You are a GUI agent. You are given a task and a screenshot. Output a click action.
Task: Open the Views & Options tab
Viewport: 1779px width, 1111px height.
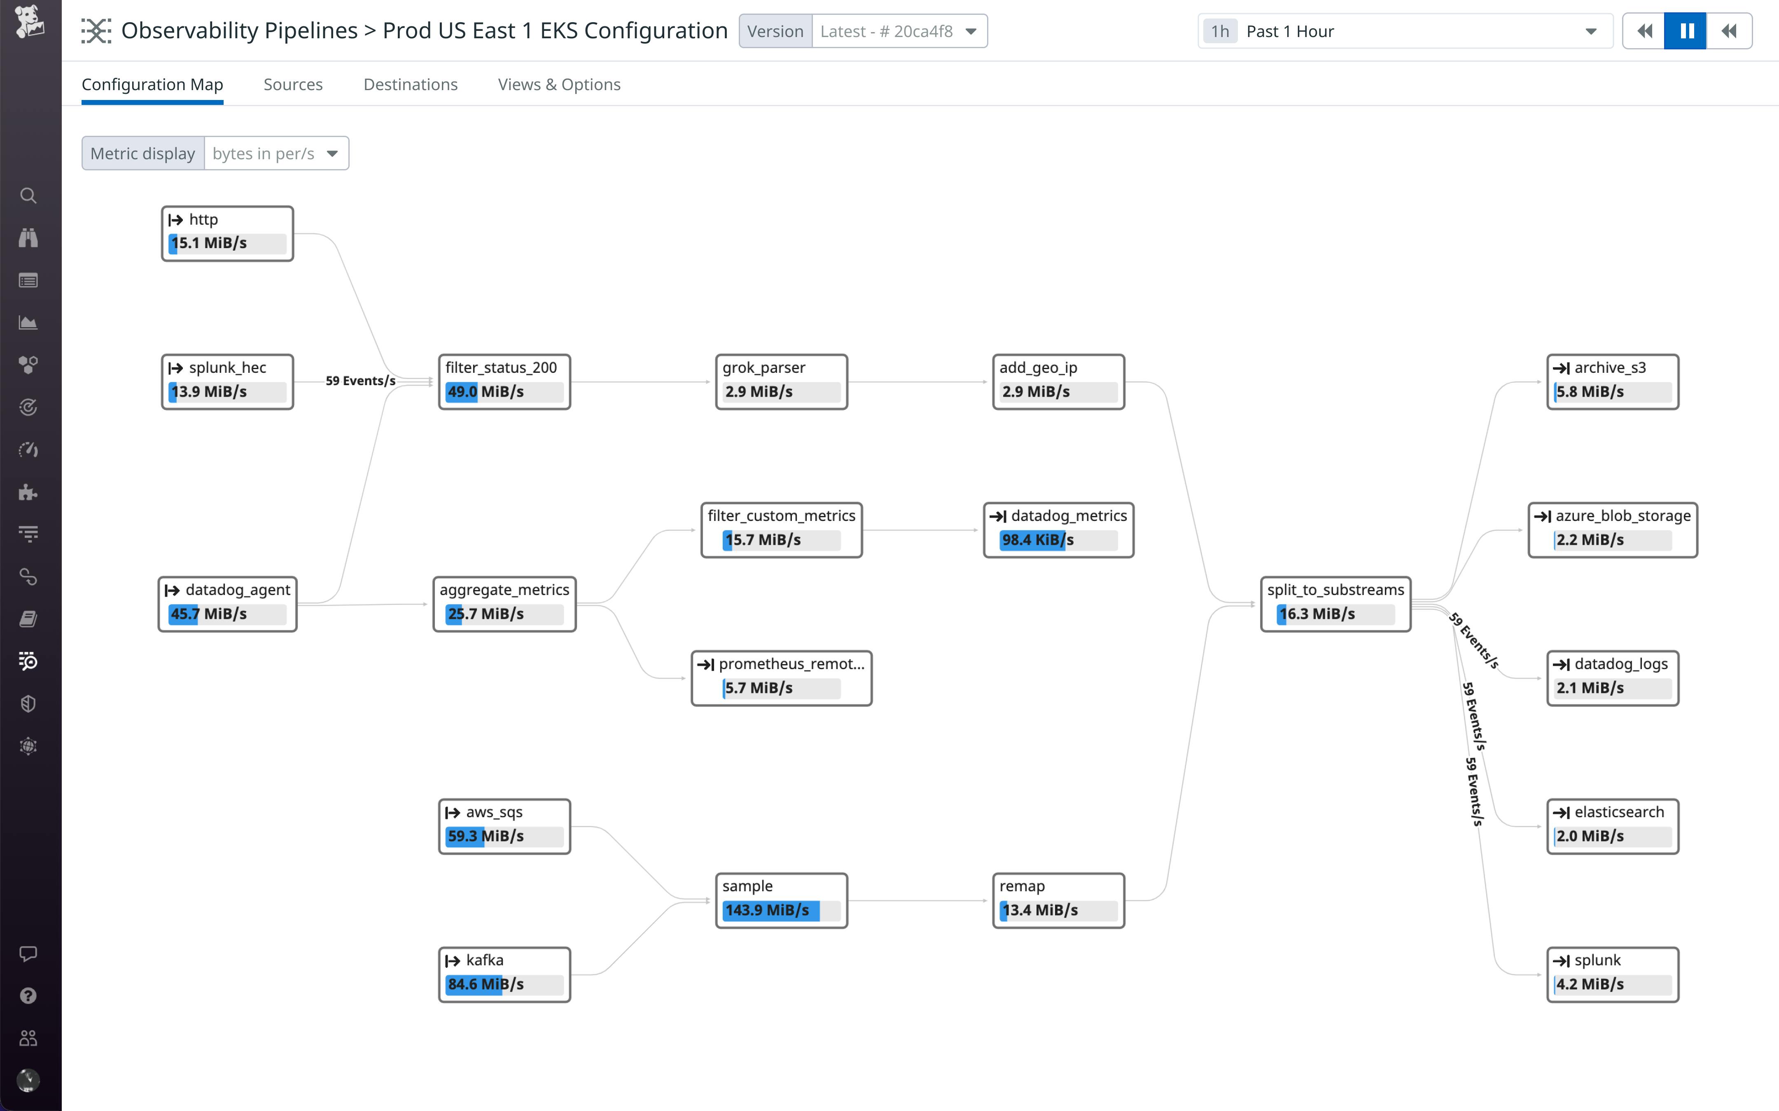click(559, 84)
